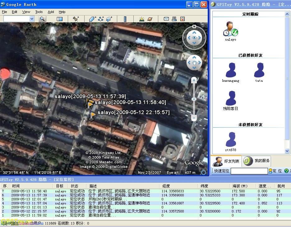Viewport: 291px width, 227px height.
Task: Click the GPSToy title bar app icon
Action: [x=213, y=4]
